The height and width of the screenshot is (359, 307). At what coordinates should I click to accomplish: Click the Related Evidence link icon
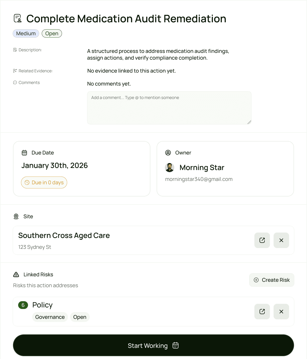coord(15,71)
